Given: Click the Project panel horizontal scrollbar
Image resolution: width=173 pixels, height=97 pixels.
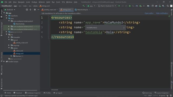Looking at the screenshot, I should [20, 91].
